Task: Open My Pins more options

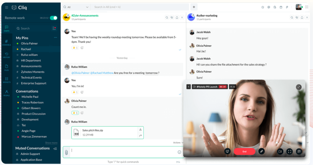Action: point(56,38)
